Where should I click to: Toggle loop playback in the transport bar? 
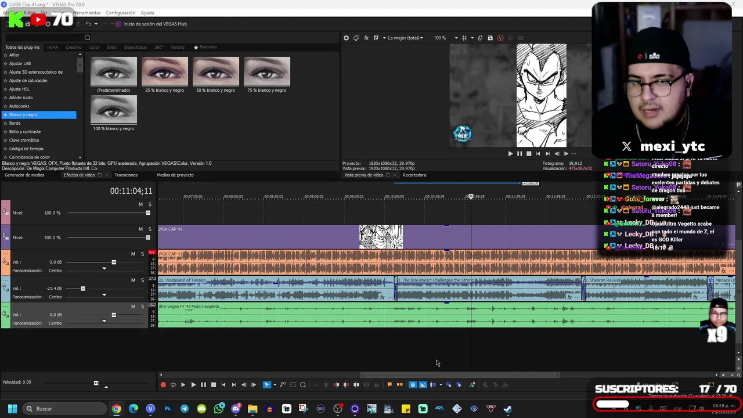coord(173,385)
